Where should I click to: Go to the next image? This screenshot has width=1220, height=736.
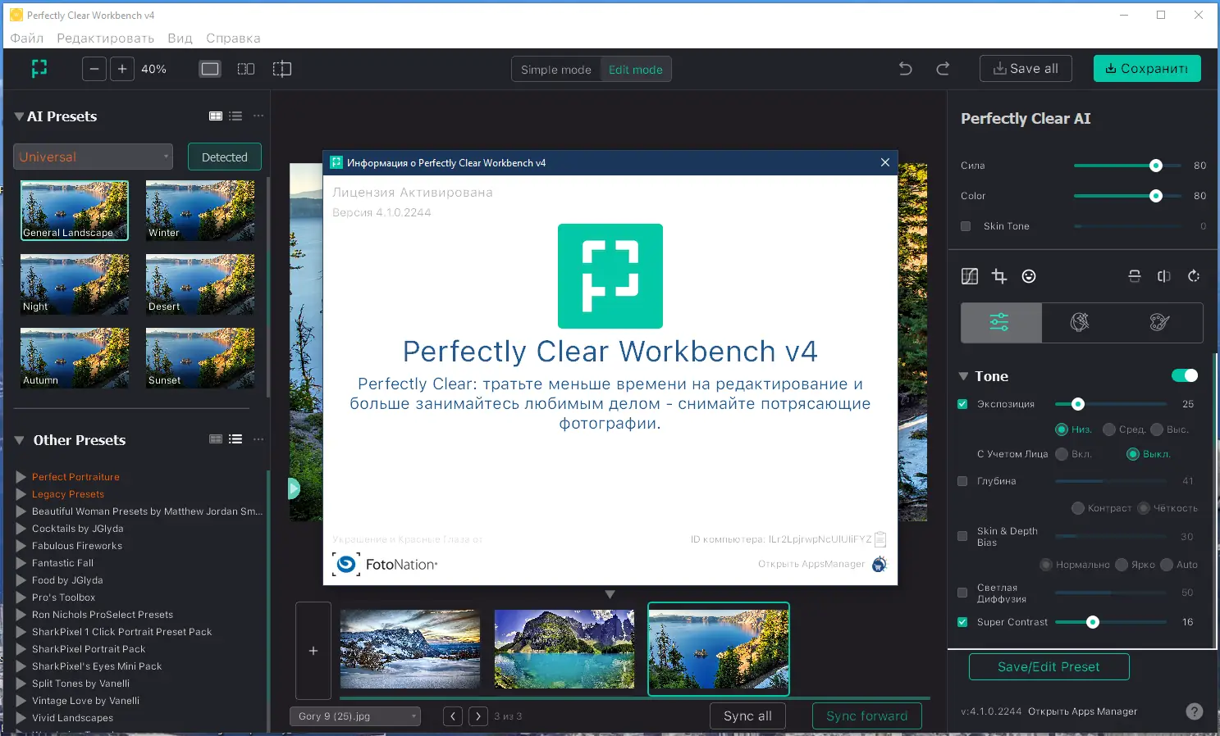(478, 716)
